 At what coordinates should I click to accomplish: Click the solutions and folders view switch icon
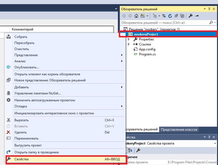click(143, 16)
